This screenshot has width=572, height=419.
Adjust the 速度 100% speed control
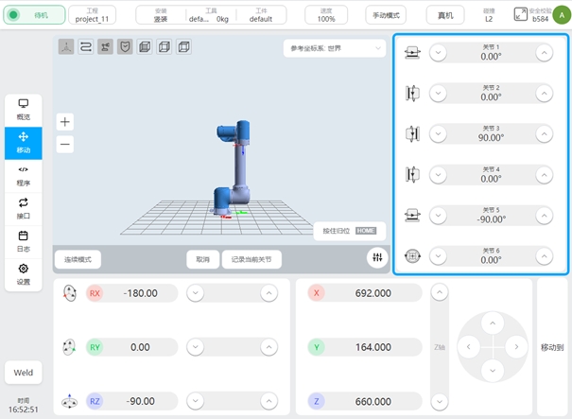[x=325, y=15]
